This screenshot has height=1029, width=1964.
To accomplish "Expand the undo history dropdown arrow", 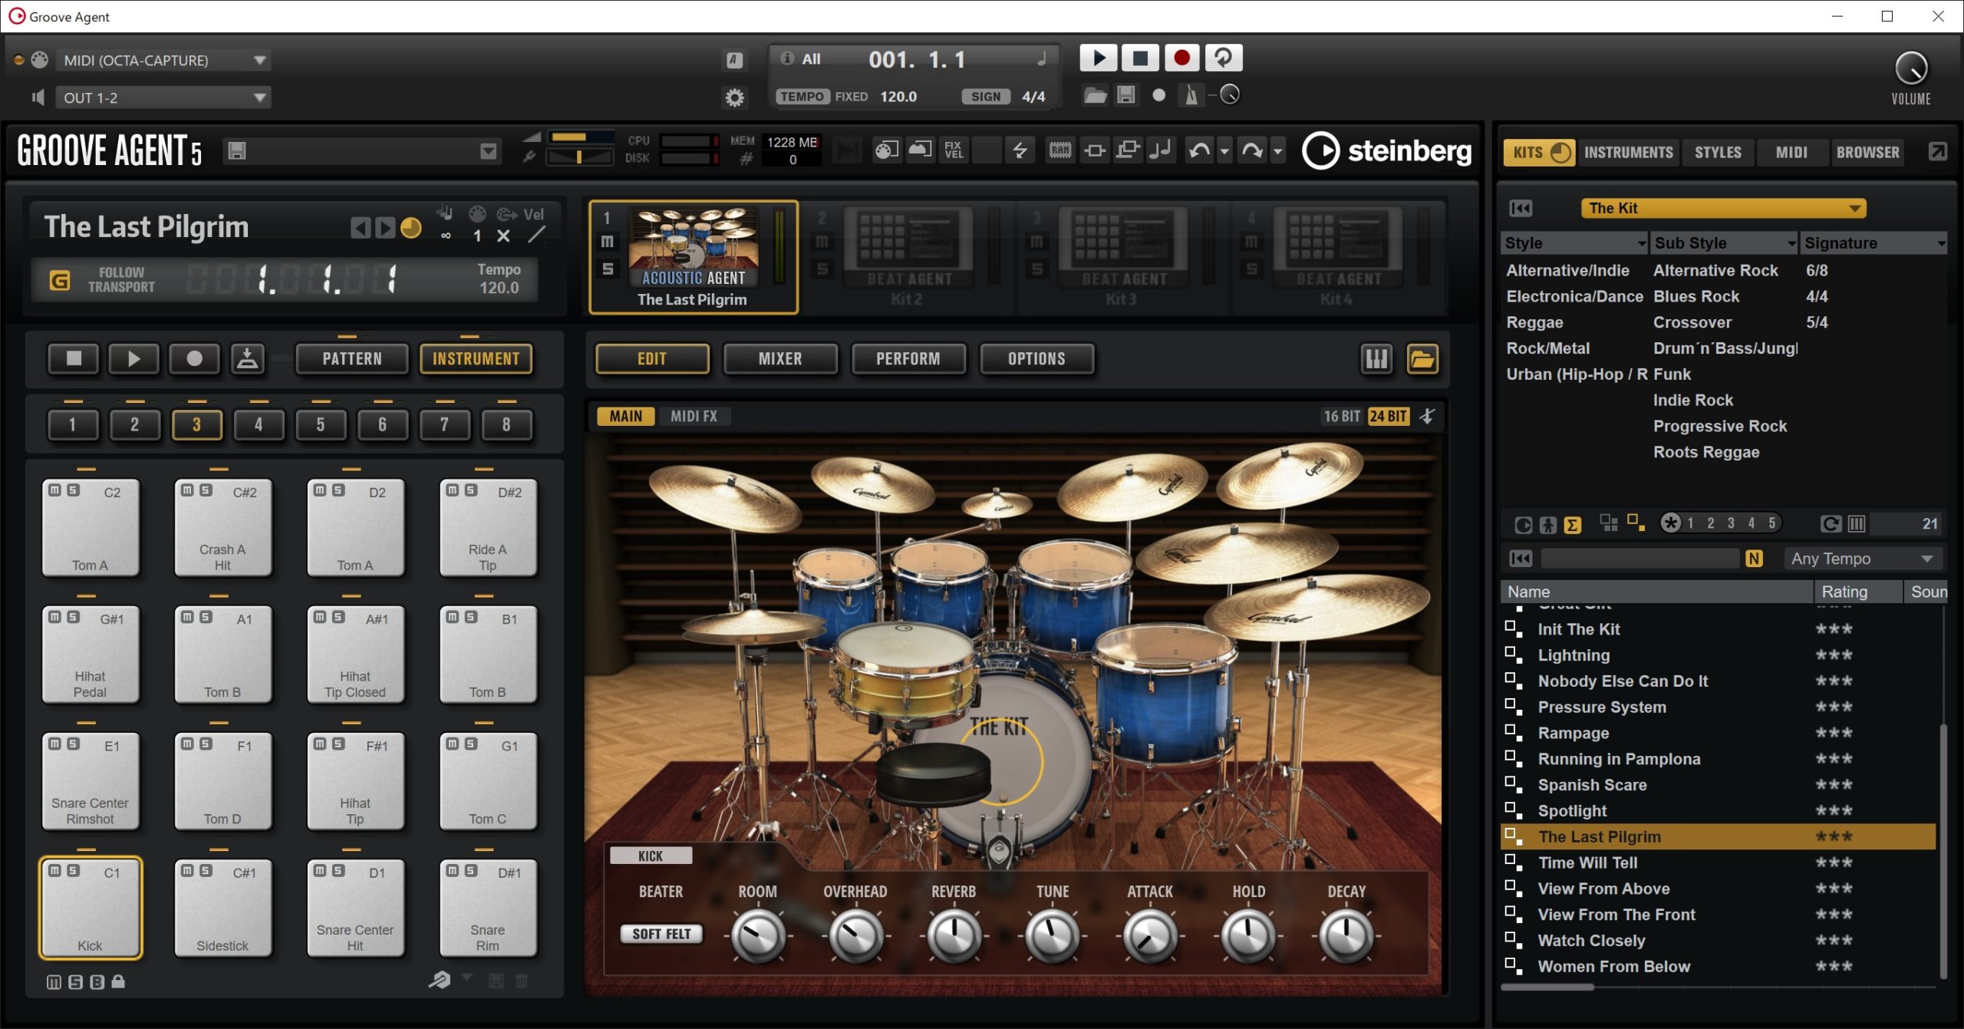I will 1224,151.
